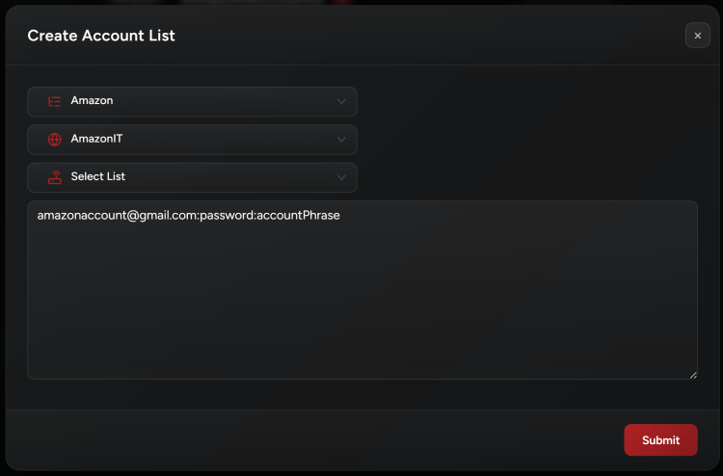The height and width of the screenshot is (476, 723).
Task: Click the amazonaccount@gmail.com text in textarea
Action: click(117, 216)
